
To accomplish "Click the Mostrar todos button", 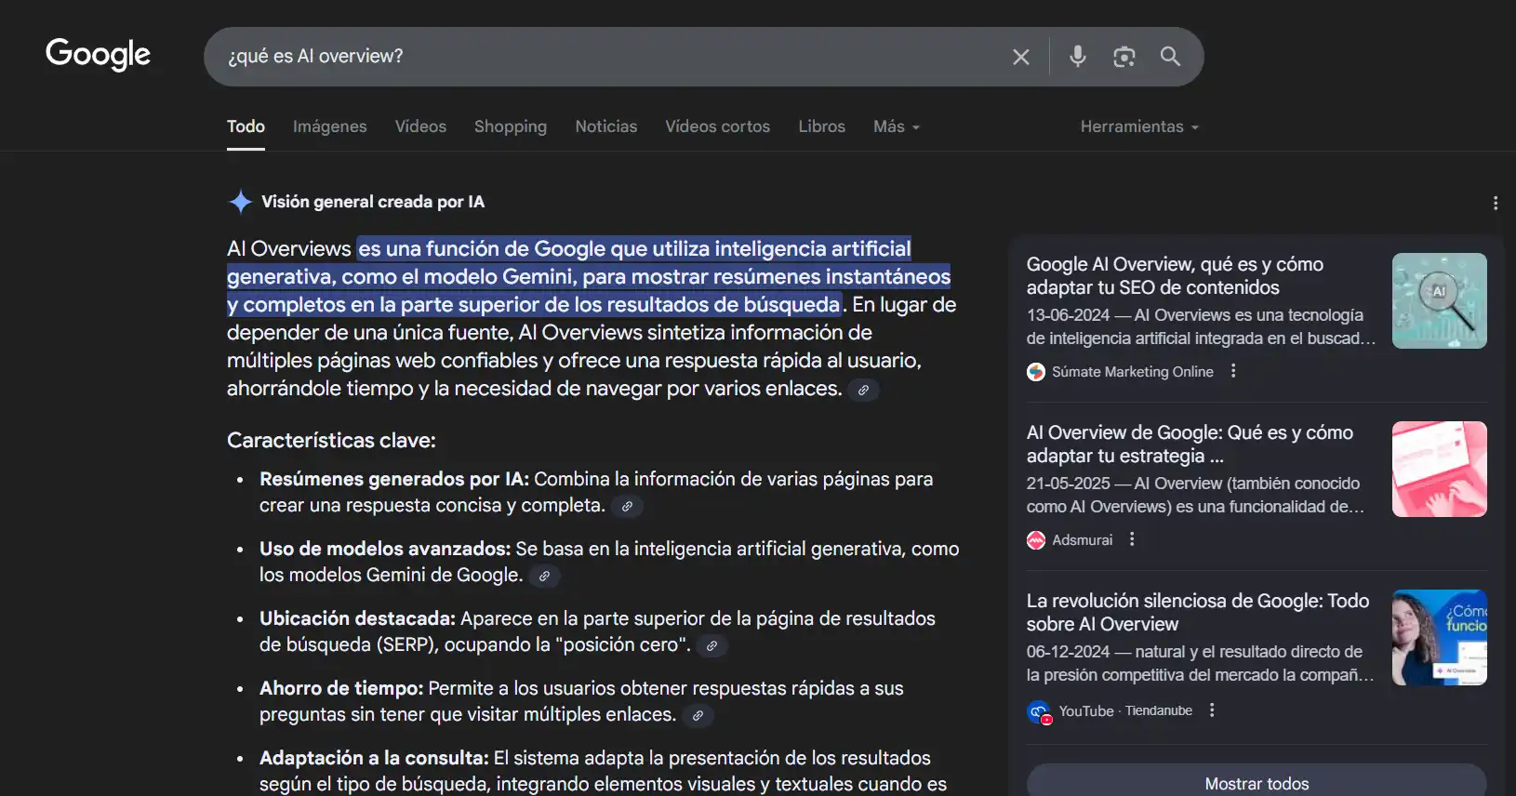I will tap(1257, 781).
